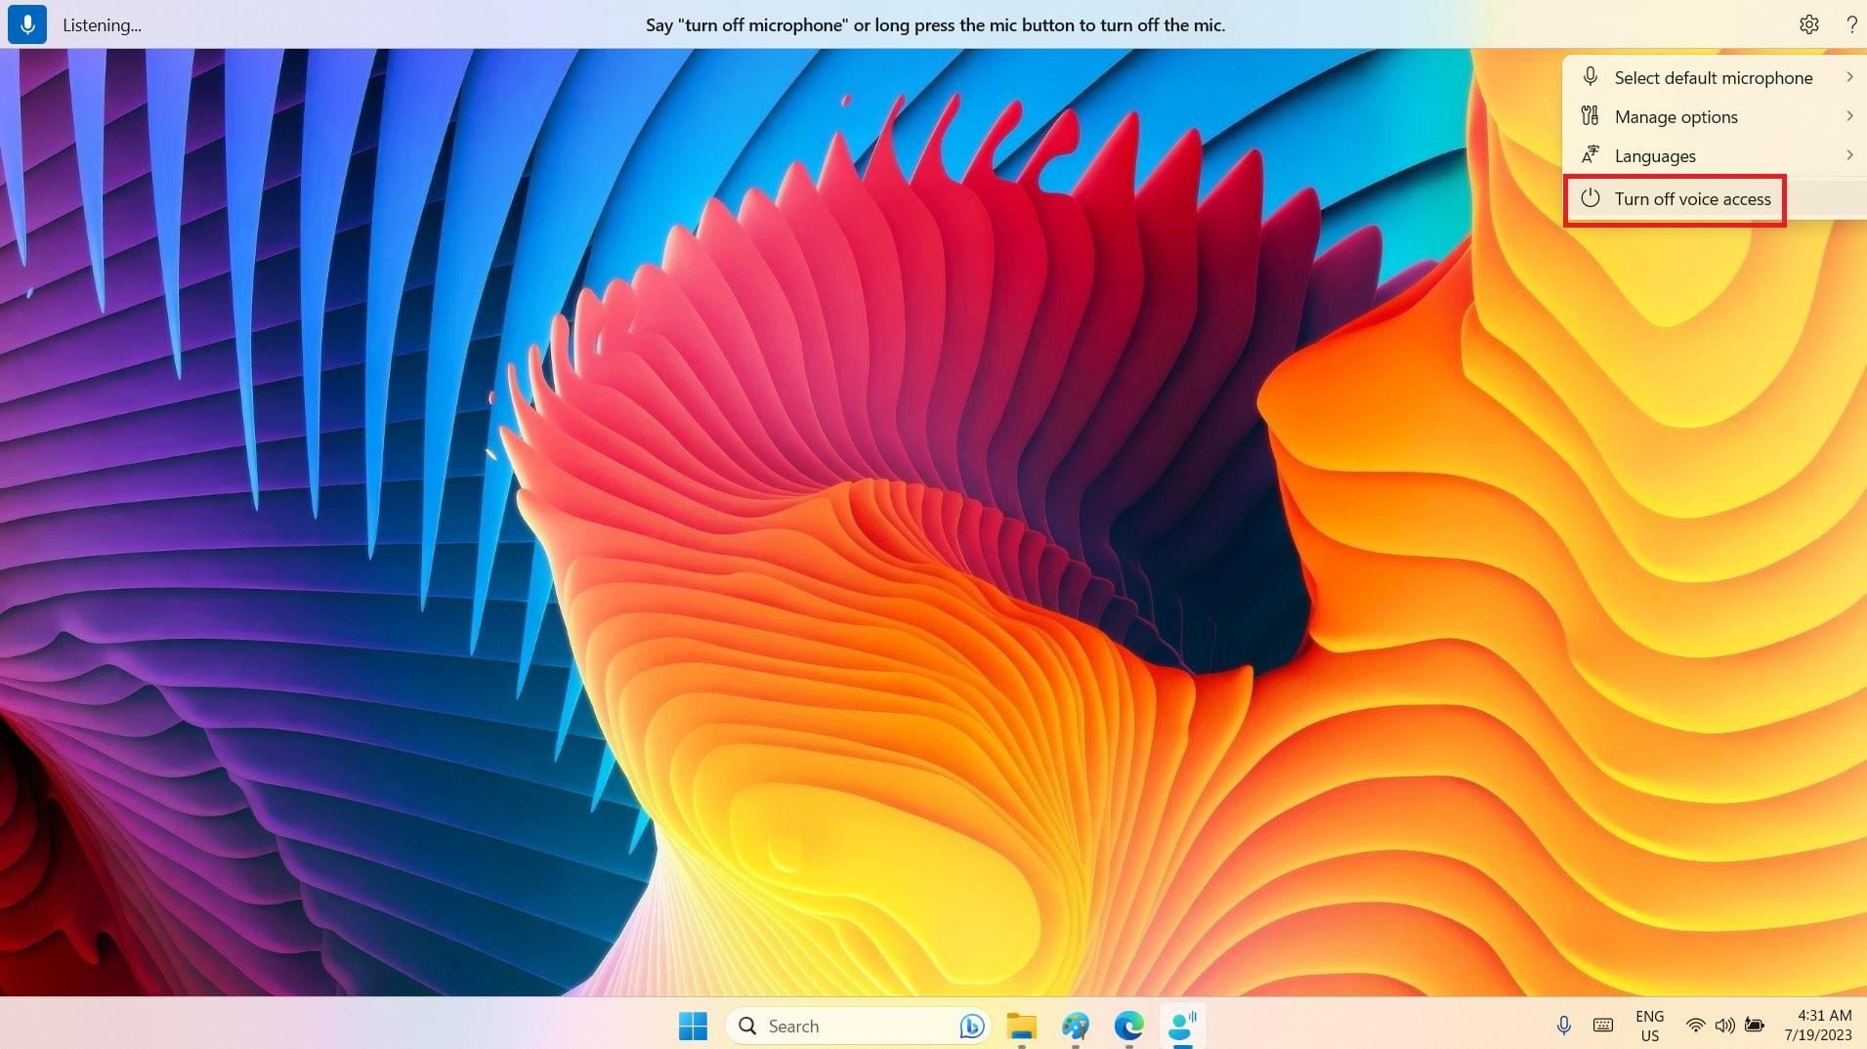This screenshot has width=1867, height=1049.
Task: Expand the Languages submenu
Action: 1849,155
